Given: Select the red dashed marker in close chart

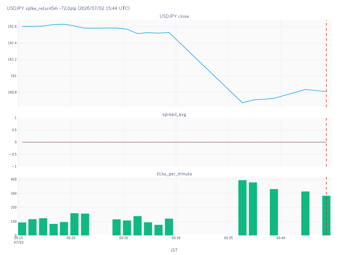Looking at the screenshot, I should click(326, 63).
